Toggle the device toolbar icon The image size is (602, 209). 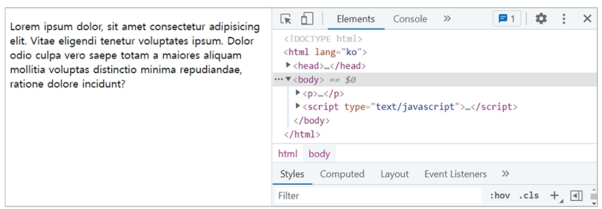coord(307,19)
